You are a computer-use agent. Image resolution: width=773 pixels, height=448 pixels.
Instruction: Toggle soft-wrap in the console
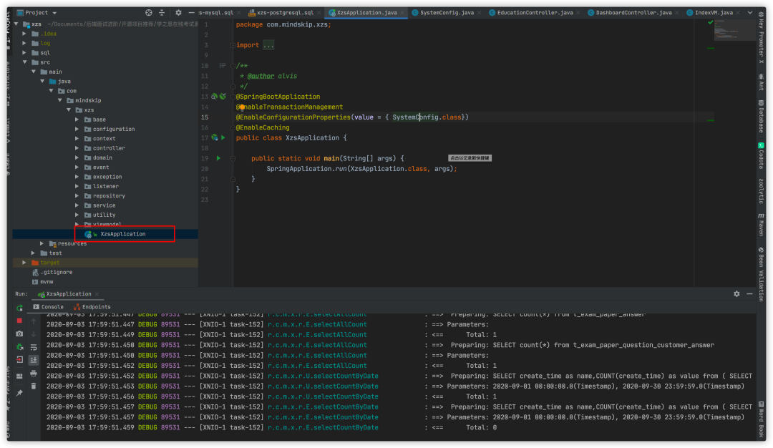(x=34, y=347)
